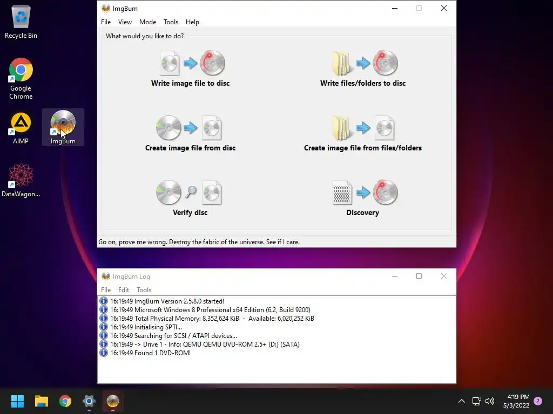Click log line 'ImgBurn Version 2.5.8.0 started!'
This screenshot has height=414, width=553.
pos(167,301)
